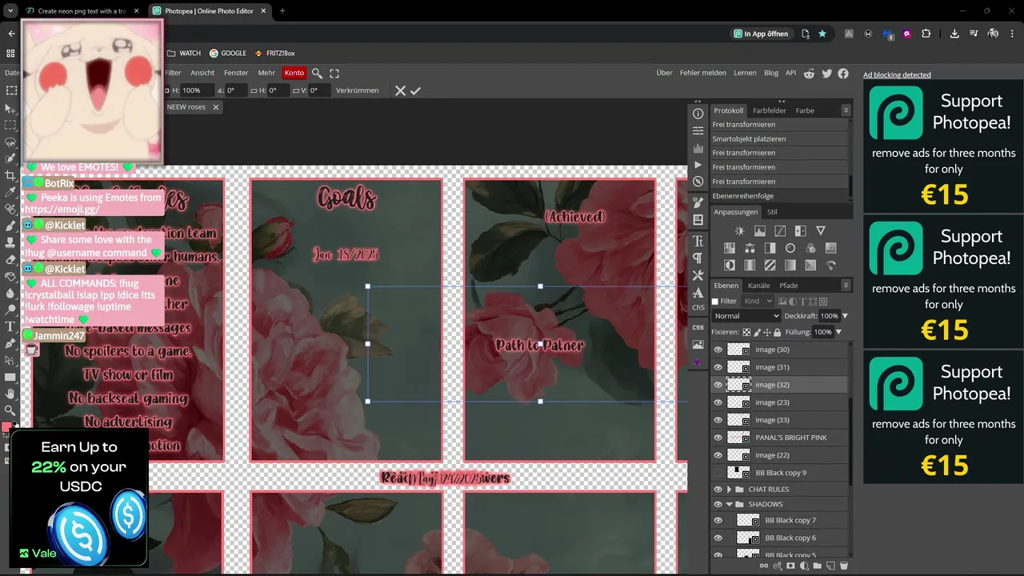Open the Info panel icon in sidebar
1024x576 pixels.
(x=698, y=114)
